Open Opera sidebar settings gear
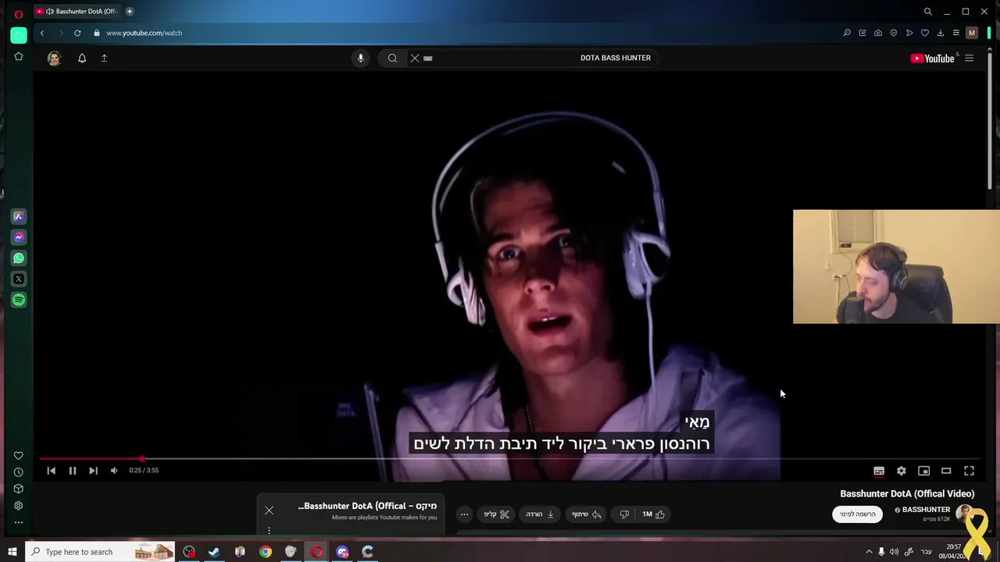 [19, 506]
